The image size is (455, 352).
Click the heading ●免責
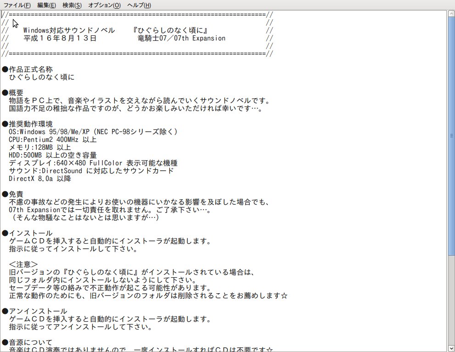coord(12,194)
